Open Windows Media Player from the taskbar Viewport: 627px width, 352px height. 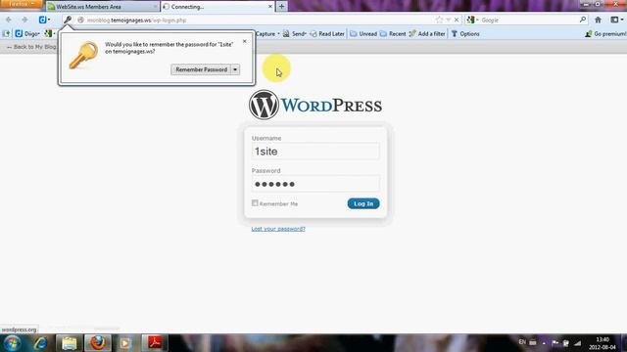point(125,343)
